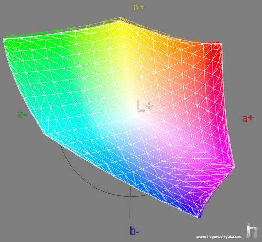The image size is (262, 242).
Task: Select the yellow peak vertex of the gamut
Action: pyautogui.click(x=121, y=20)
